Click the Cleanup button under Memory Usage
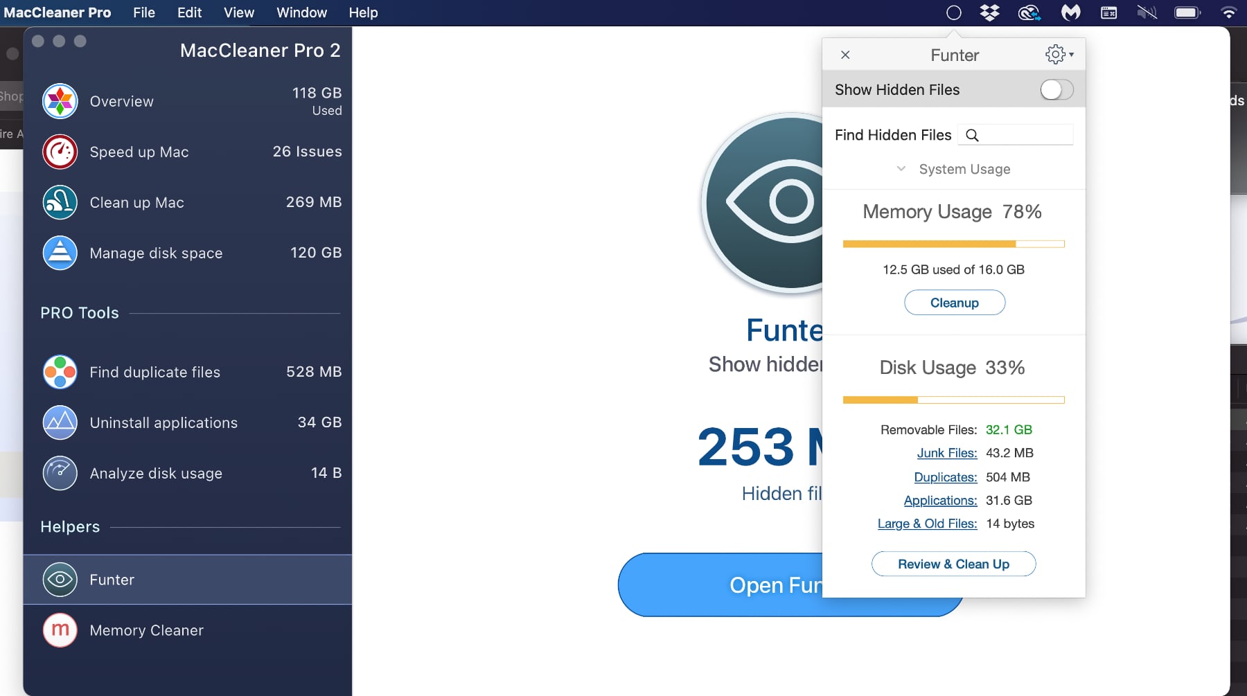 954,303
